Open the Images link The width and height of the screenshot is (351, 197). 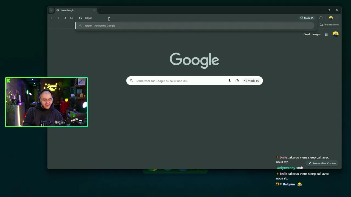[x=316, y=34]
